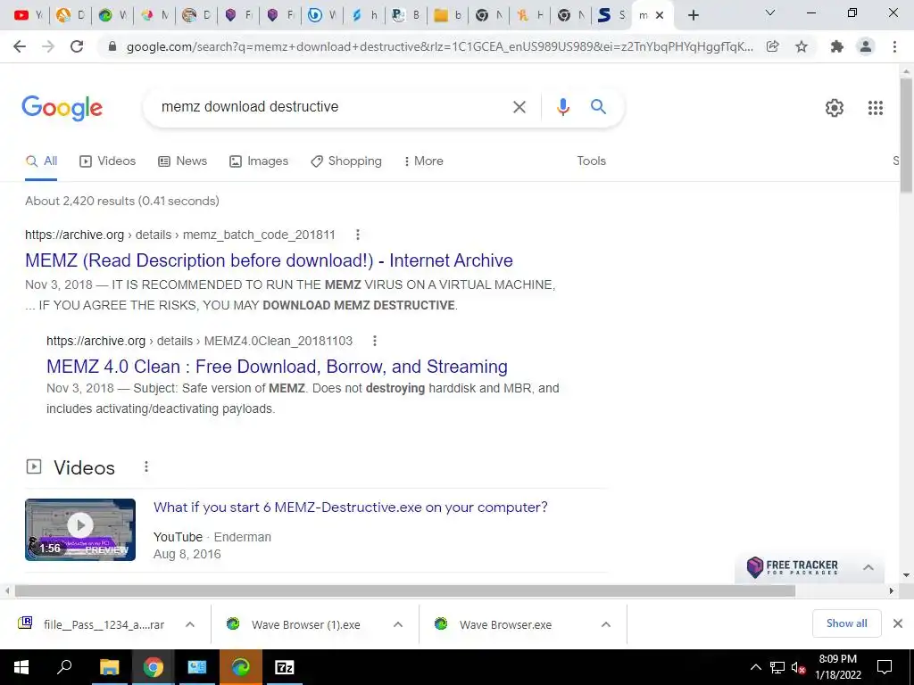The height and width of the screenshot is (685, 914).
Task: Open Wave Browser.exe download
Action: (493, 624)
